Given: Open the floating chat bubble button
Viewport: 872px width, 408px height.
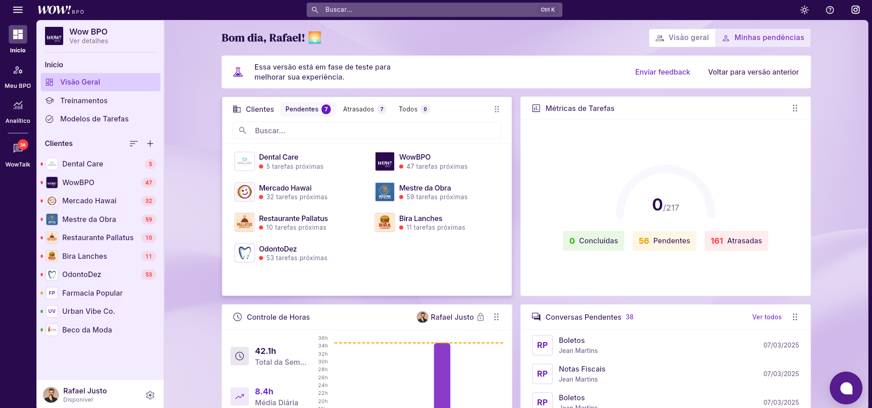Looking at the screenshot, I should click(846, 388).
